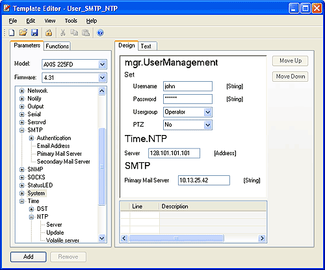Screen dimensions: 325x270
Task: Click the Paste clipboard icon
Action: [86, 32]
